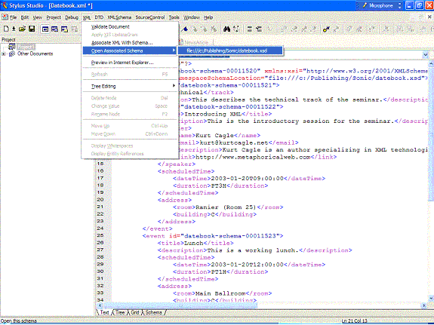Open the View menu
This screenshot has width=434, height=325.
(x=38, y=17)
